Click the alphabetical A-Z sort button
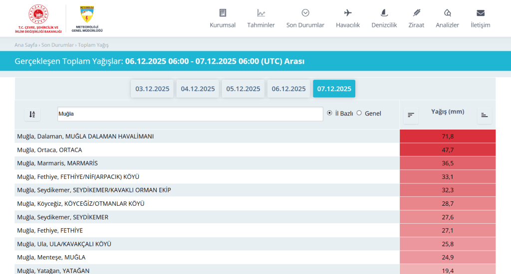Screen dimensions: 511x274 coord(32,115)
